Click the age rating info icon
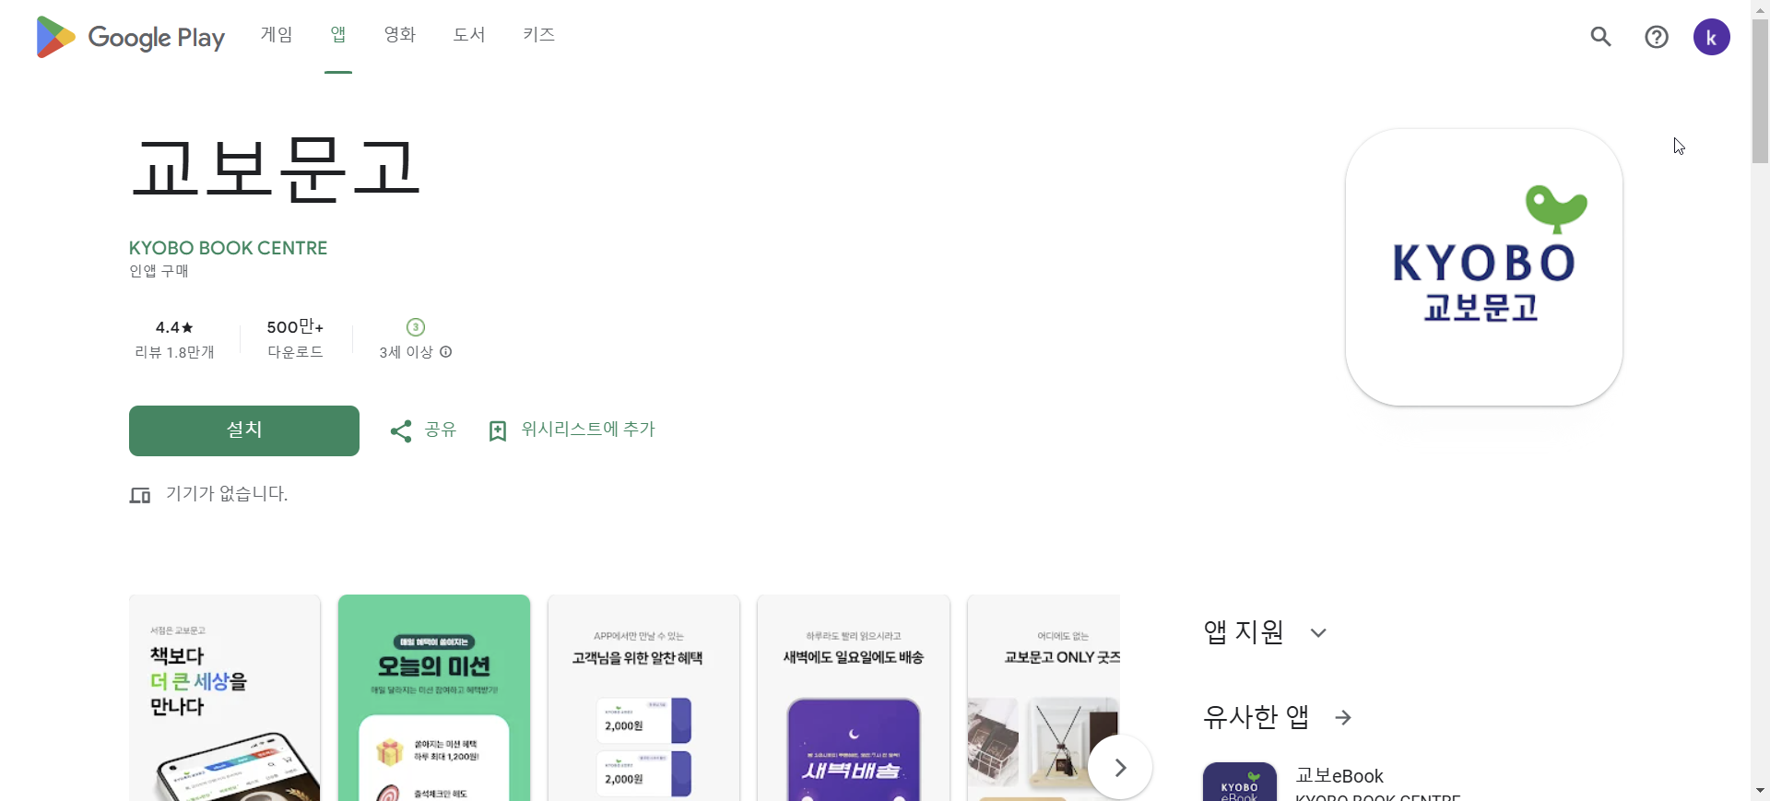1770x801 pixels. 446,352
